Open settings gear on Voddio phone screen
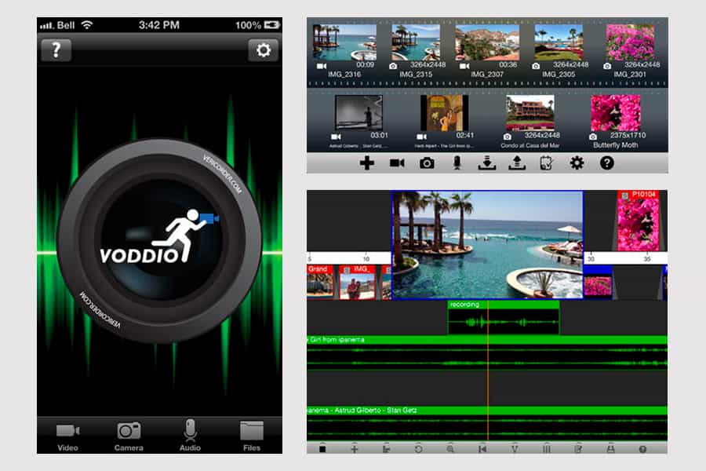706x471 pixels. pos(264,50)
